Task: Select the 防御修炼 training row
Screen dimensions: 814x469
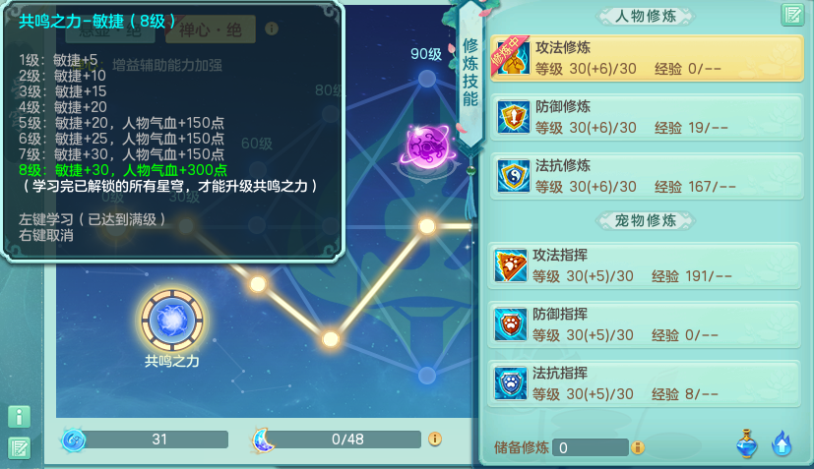Action: point(647,117)
